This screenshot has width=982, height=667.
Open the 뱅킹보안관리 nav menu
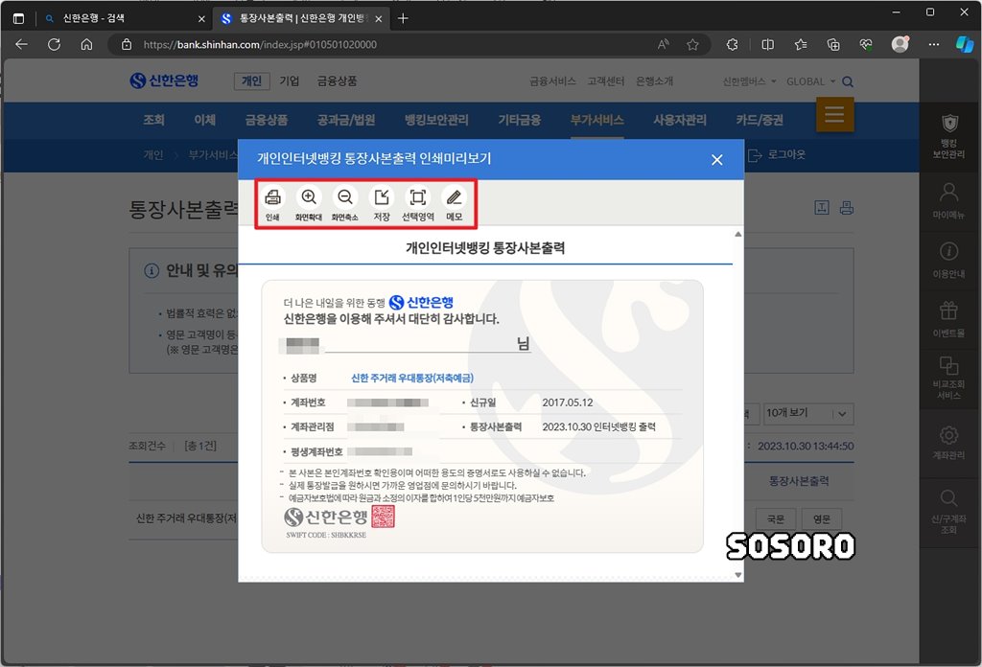click(436, 120)
